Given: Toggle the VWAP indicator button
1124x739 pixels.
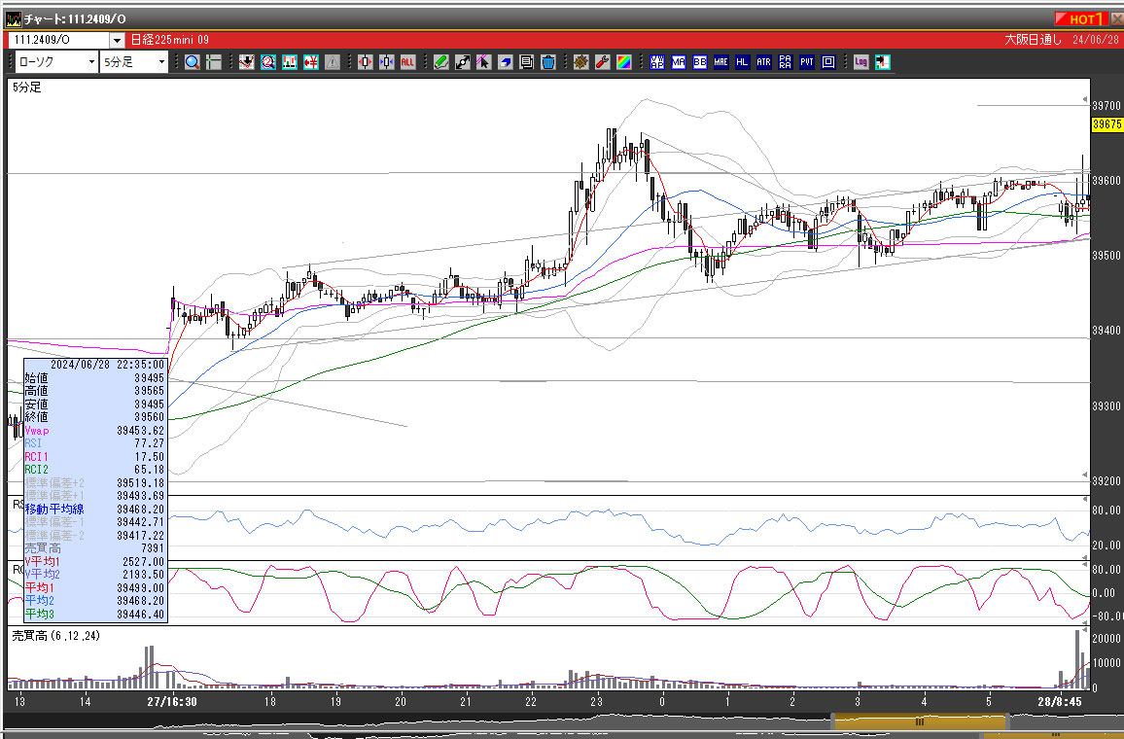Looking at the screenshot, I should (x=656, y=62).
